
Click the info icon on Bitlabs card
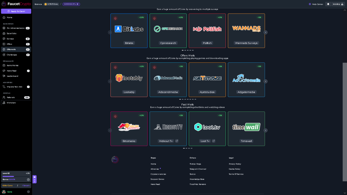click(x=115, y=18)
